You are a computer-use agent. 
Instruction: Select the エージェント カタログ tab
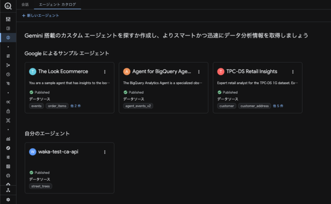click(57, 4)
